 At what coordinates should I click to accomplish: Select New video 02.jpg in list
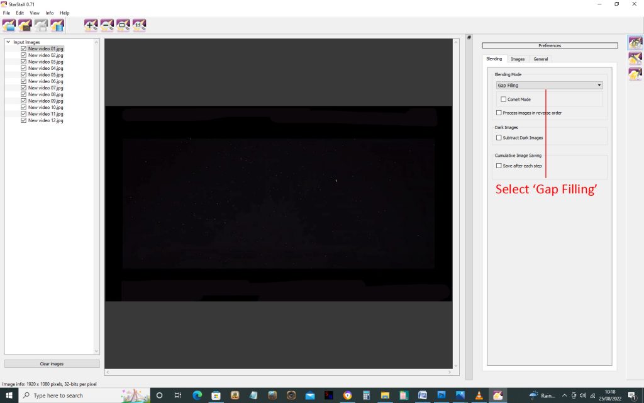click(45, 55)
